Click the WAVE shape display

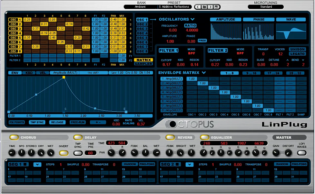pyautogui.click(x=291, y=31)
